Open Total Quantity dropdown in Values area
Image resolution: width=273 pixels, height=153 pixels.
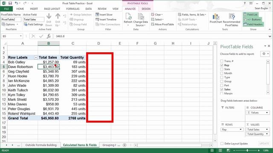pos(267,134)
